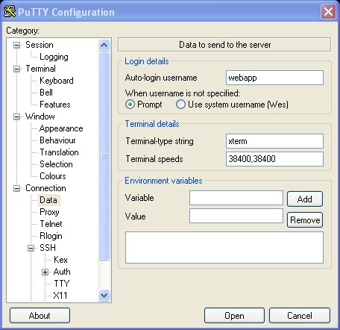Click the Remove button
Image resolution: width=340 pixels, height=330 pixels.
[x=305, y=220]
